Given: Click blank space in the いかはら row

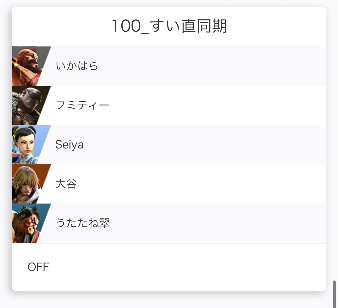Looking at the screenshot, I should tap(210, 66).
